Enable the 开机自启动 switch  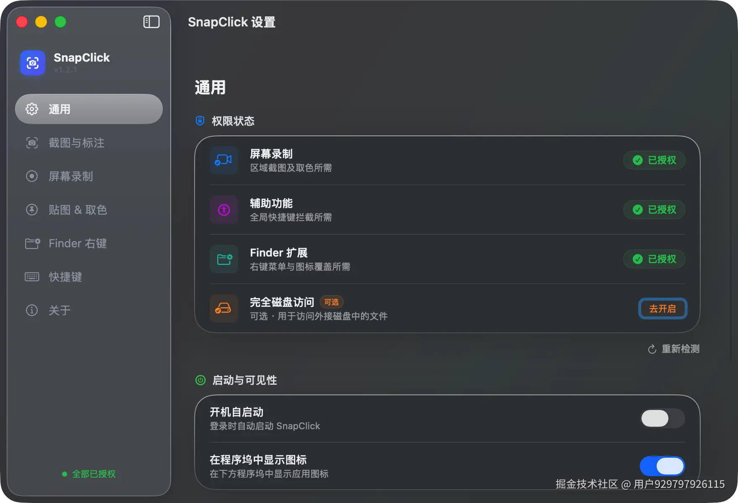tap(663, 418)
